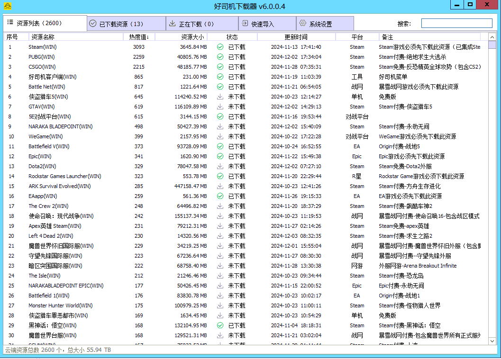The width and height of the screenshot is (501, 359).
Task: Select the 侠盗猎车罪恶都市(WIN) row name
Action: click(58, 315)
